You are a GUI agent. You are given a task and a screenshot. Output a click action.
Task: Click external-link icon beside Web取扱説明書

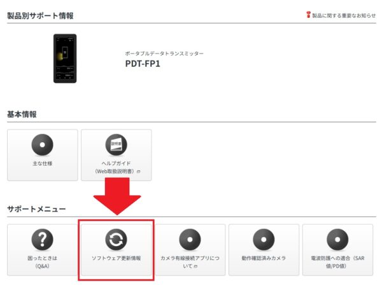[x=139, y=172]
